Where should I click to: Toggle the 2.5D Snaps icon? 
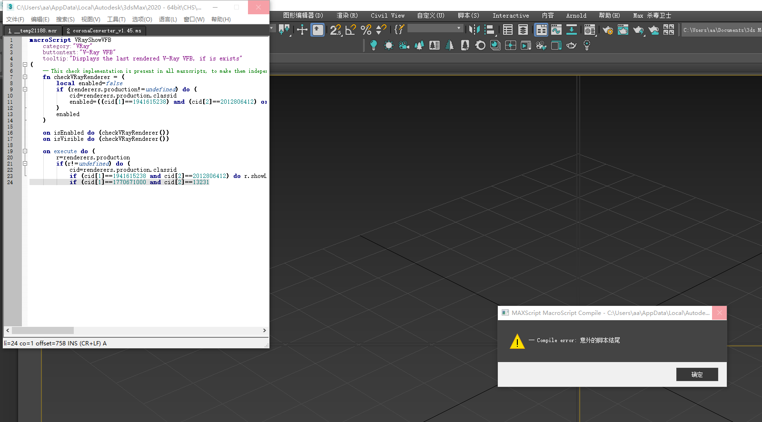point(336,30)
